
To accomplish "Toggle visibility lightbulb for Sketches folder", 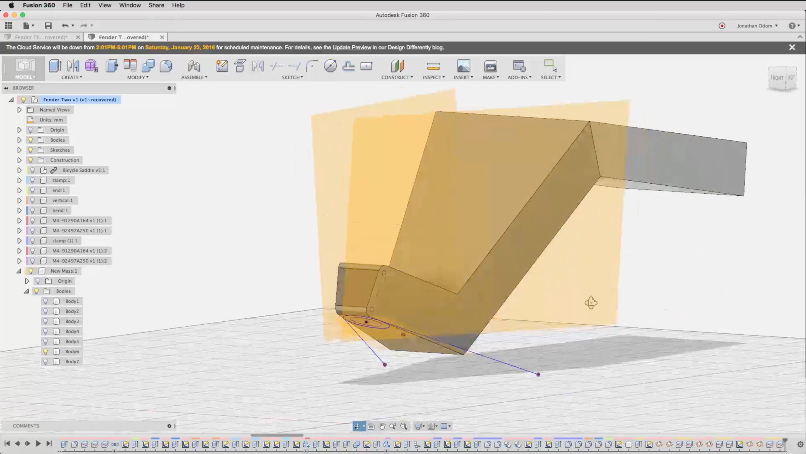I will tap(31, 150).
